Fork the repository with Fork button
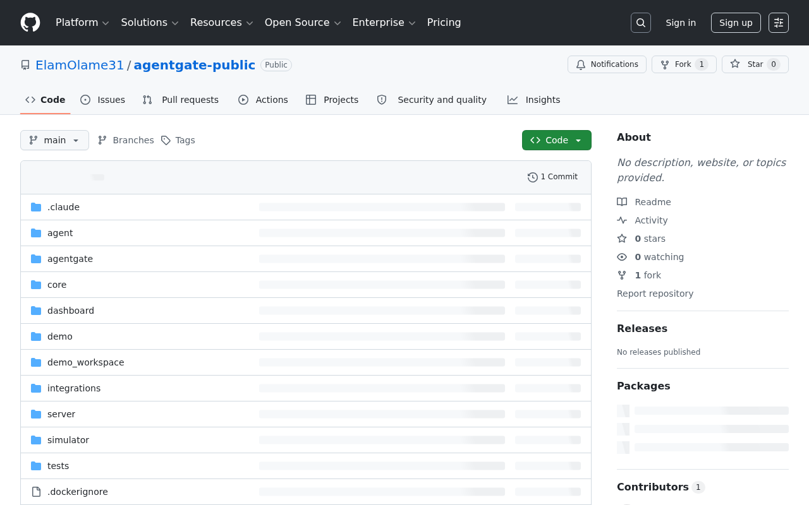The height and width of the screenshot is (505, 809). (x=684, y=64)
